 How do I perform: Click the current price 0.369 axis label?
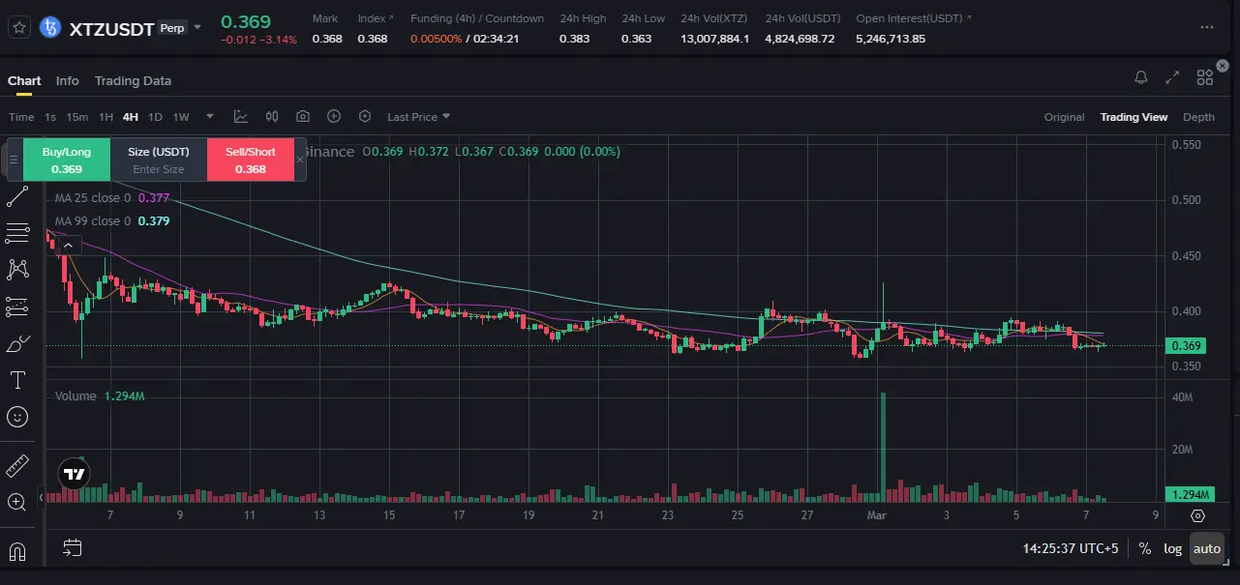(1186, 346)
